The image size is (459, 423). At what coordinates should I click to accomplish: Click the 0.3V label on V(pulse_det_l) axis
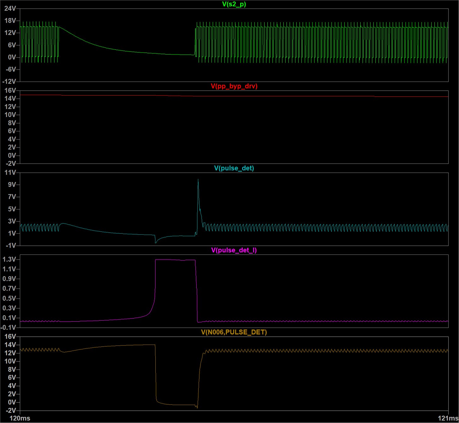9,308
